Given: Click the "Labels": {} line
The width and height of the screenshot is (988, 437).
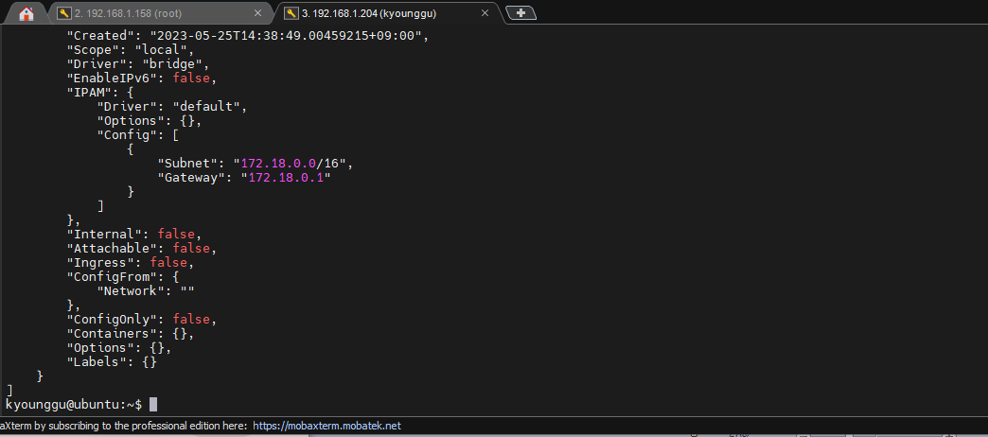Looking at the screenshot, I should point(113,362).
